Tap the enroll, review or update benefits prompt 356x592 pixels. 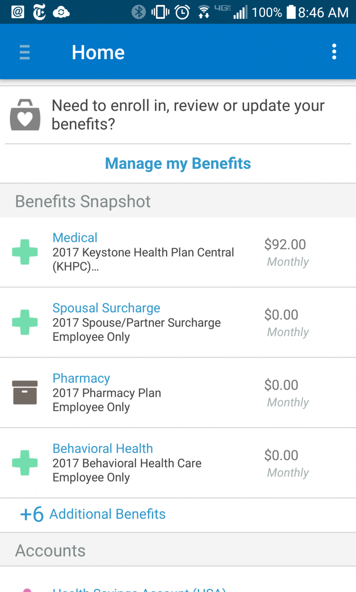tap(188, 114)
